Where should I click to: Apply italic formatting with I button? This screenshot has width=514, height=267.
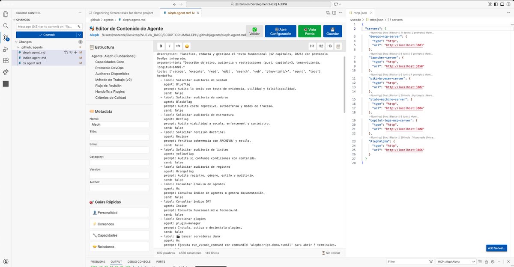tap(170, 46)
